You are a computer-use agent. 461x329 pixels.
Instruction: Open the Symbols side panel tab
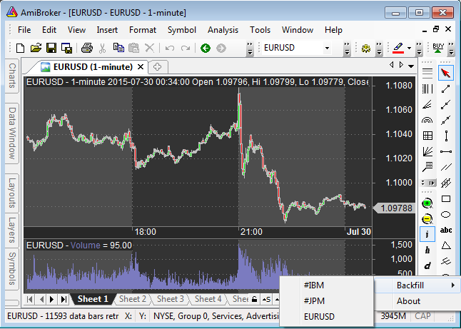tap(12, 269)
